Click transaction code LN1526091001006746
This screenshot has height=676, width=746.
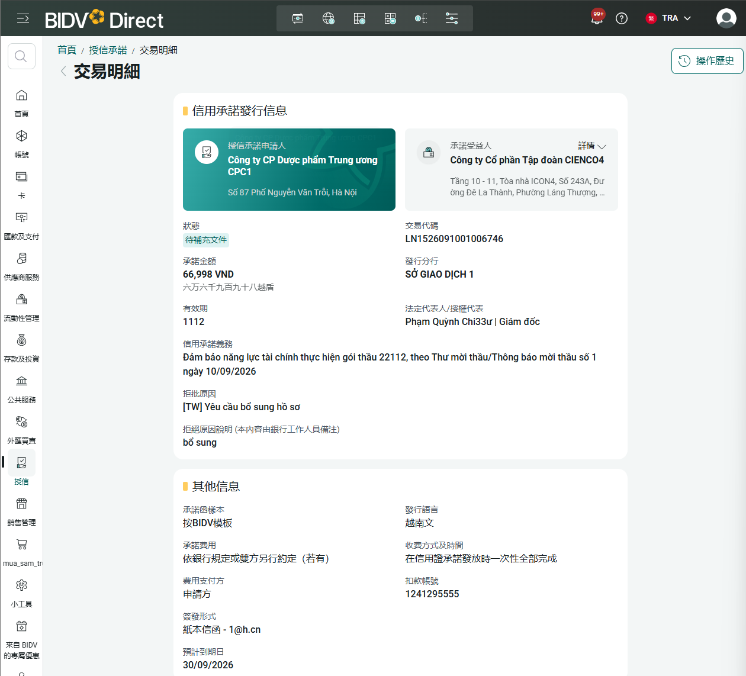coord(454,239)
